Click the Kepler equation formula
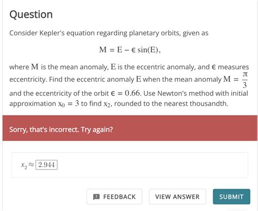Viewport: 258px width, 211px height. (130, 50)
